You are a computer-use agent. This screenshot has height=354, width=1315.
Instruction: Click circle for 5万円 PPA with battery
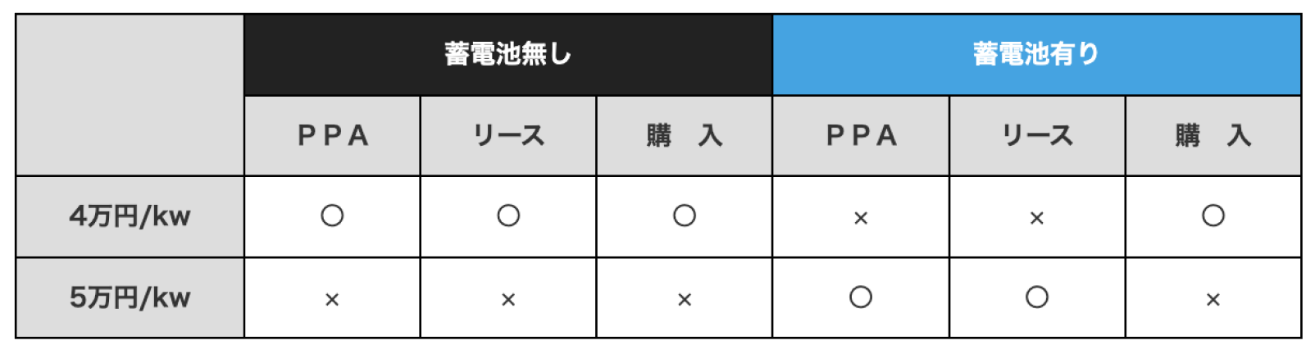[861, 297]
